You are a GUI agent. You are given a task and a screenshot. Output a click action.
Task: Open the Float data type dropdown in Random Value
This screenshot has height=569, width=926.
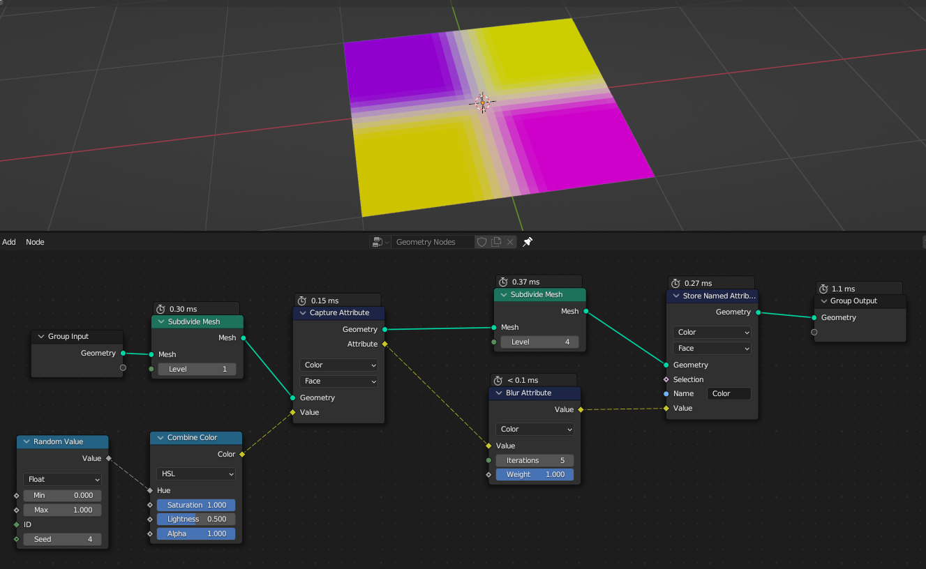tap(62, 479)
